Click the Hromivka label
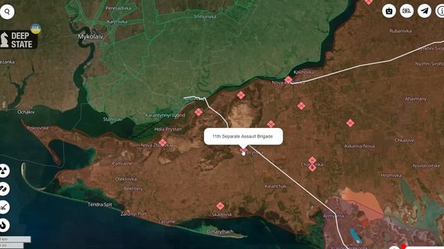Viewport: 444px width, 249px height. point(391,175)
